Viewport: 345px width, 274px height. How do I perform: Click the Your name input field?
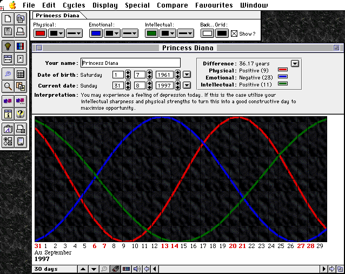(x=130, y=63)
